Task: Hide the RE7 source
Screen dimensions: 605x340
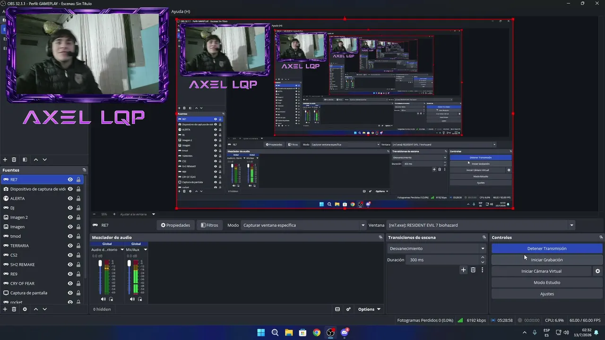Action: click(70, 179)
